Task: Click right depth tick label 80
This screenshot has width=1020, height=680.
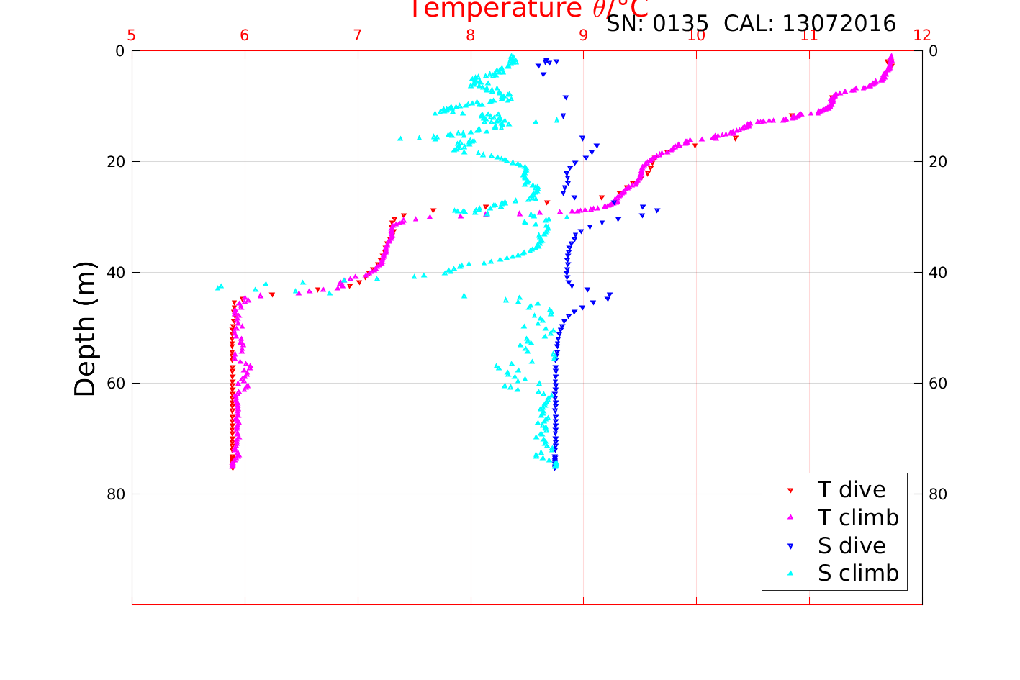Action: point(938,494)
